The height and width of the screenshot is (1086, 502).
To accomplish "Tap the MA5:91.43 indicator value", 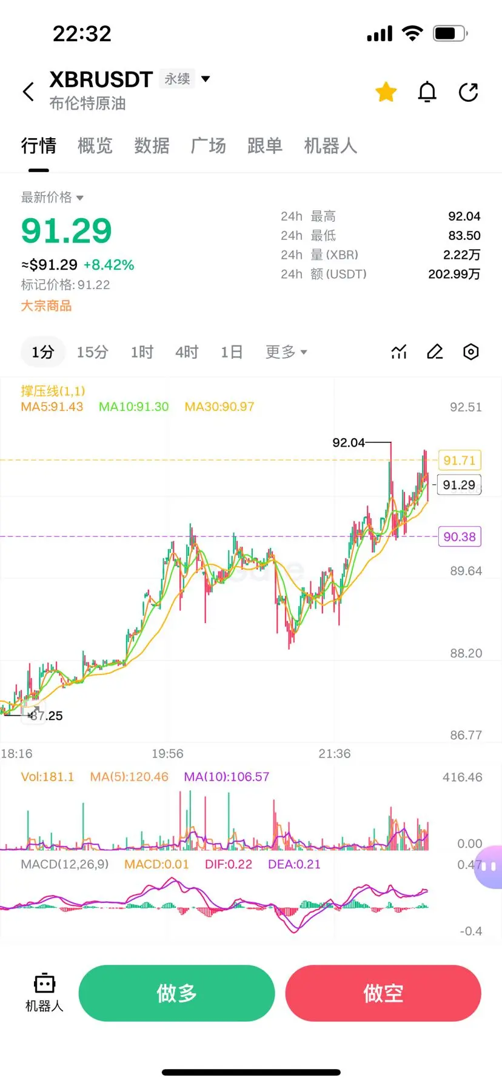I will [x=52, y=407].
